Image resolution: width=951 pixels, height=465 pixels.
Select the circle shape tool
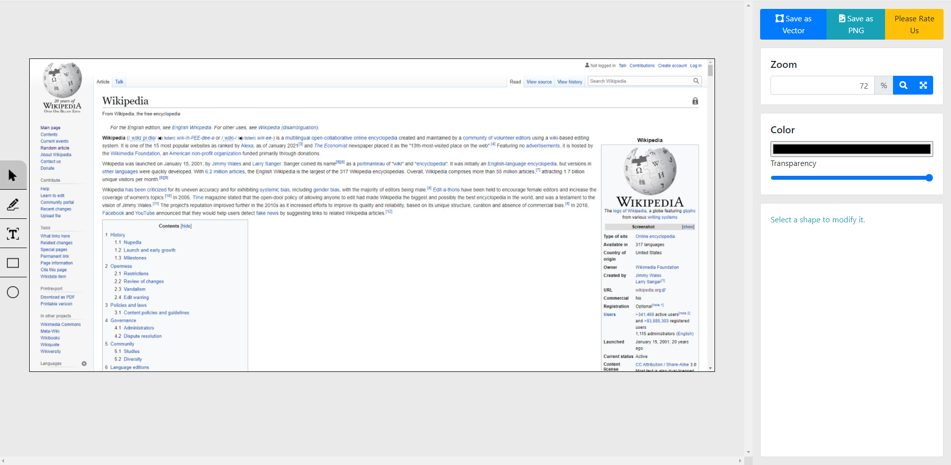point(13,292)
